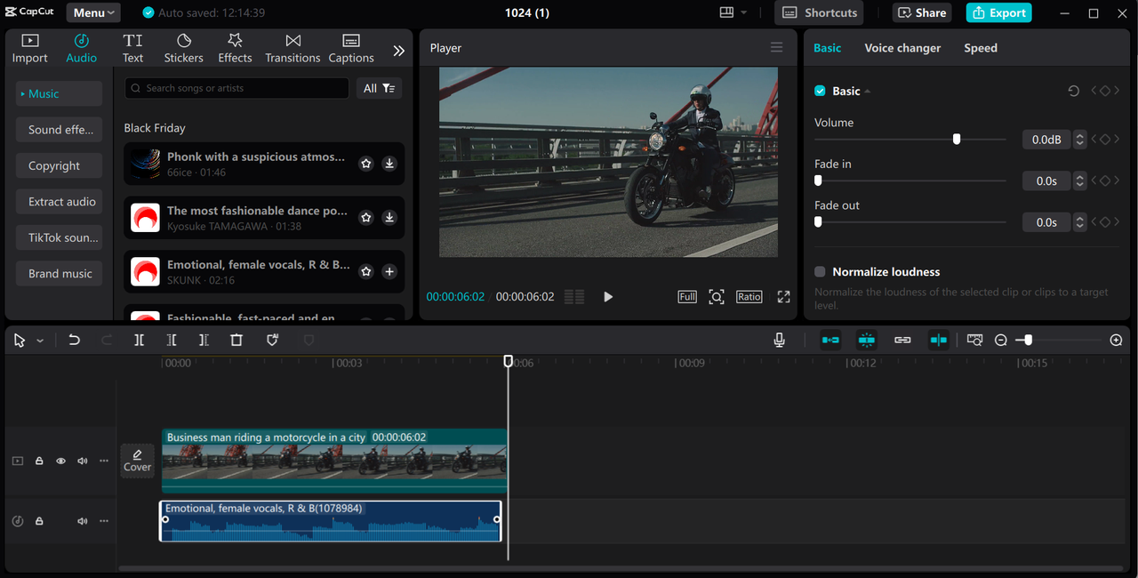
Task: Open the Copyright category
Action: [x=60, y=165]
